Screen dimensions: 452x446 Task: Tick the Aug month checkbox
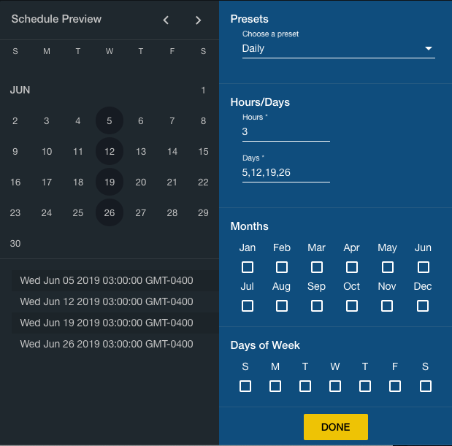point(282,306)
